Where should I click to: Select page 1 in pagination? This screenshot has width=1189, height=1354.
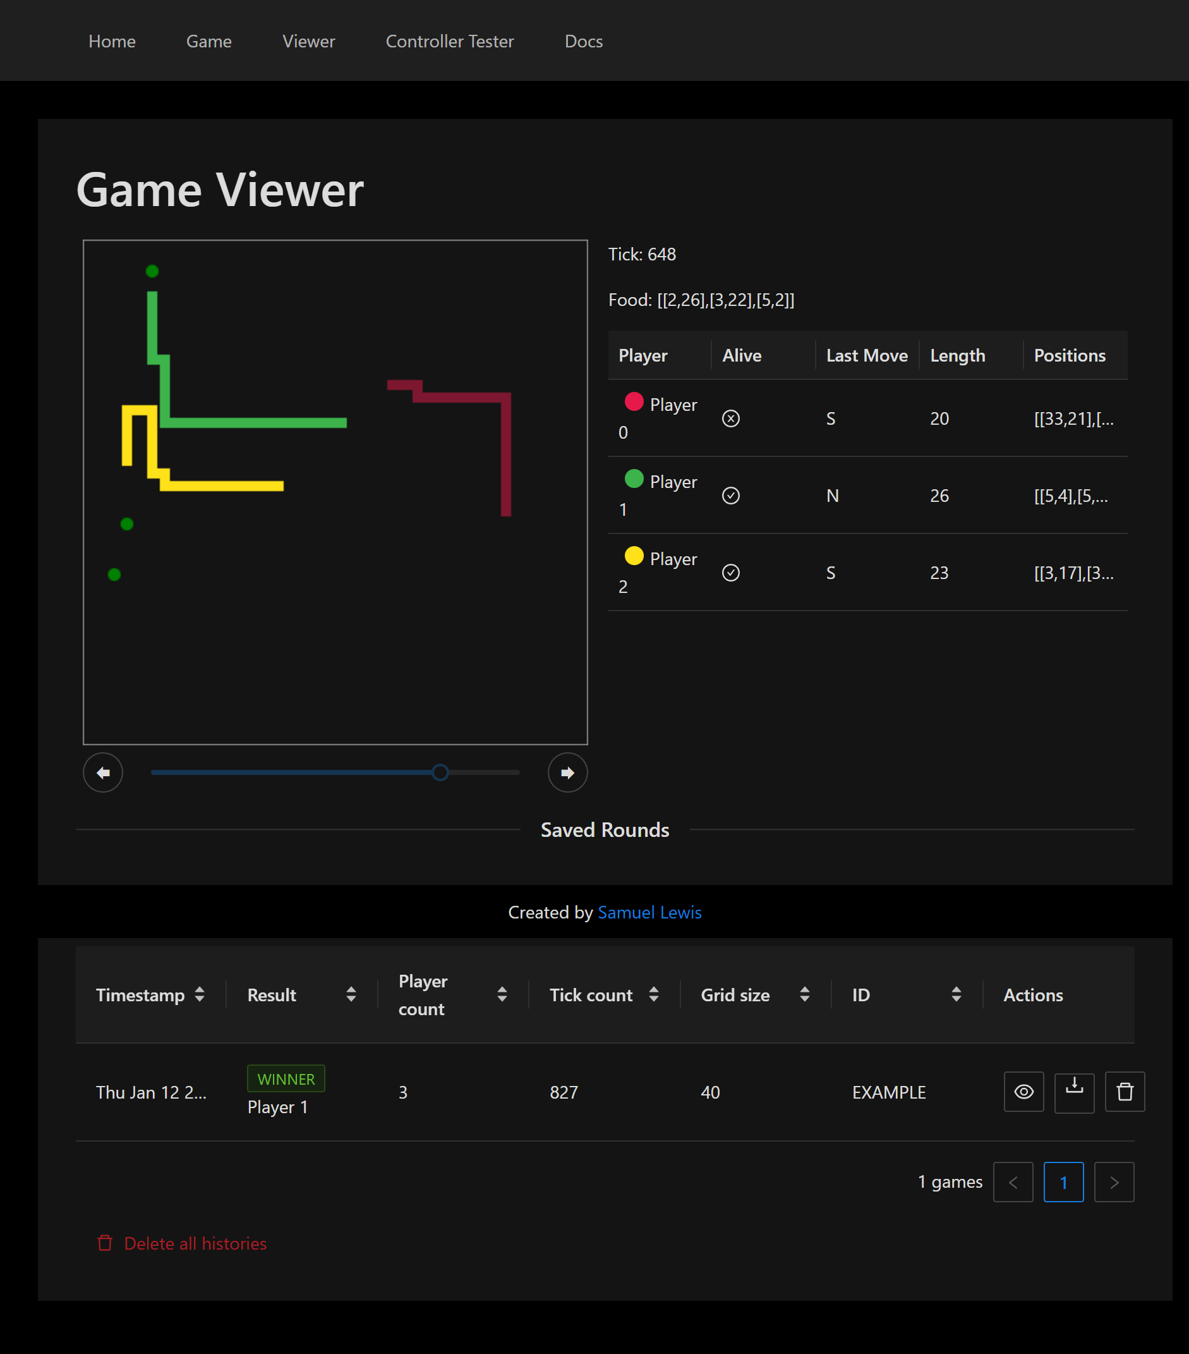click(1063, 1182)
